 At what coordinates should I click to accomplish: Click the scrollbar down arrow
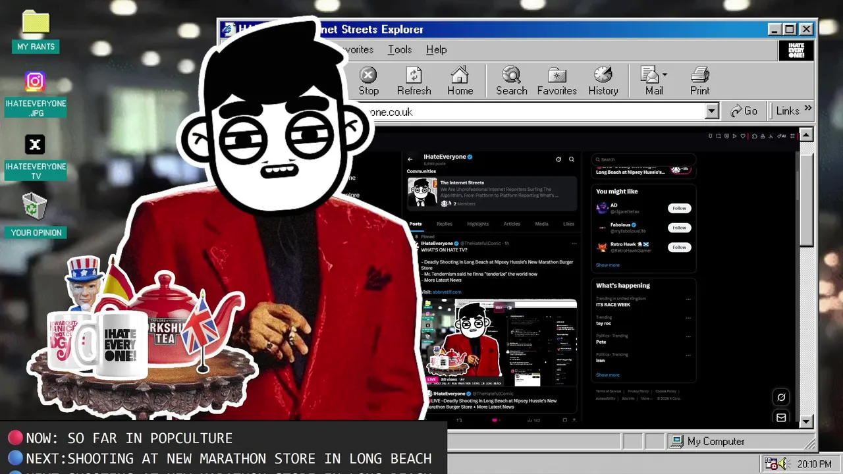[806, 421]
